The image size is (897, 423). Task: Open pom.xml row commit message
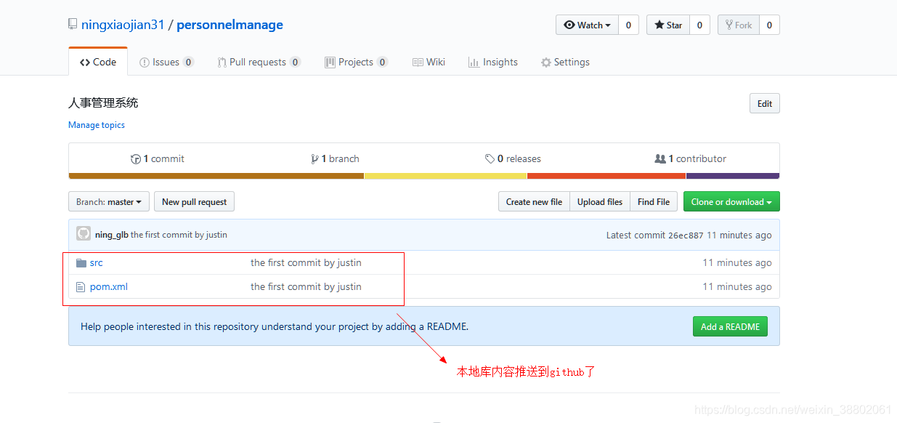coord(306,287)
